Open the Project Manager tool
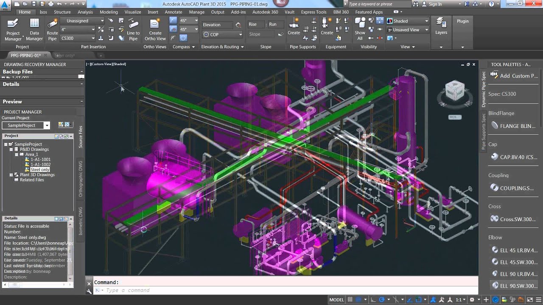Image resolution: width=543 pixels, height=305 pixels. tap(13, 29)
